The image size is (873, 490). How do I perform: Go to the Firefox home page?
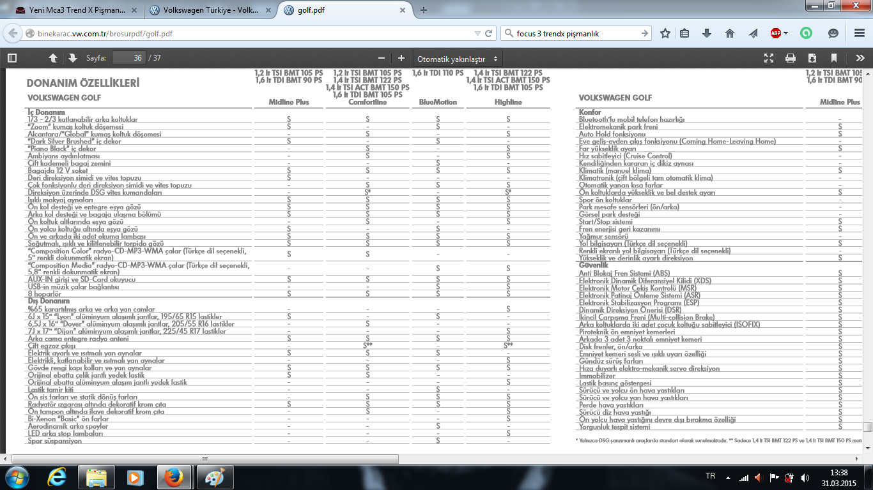click(730, 33)
